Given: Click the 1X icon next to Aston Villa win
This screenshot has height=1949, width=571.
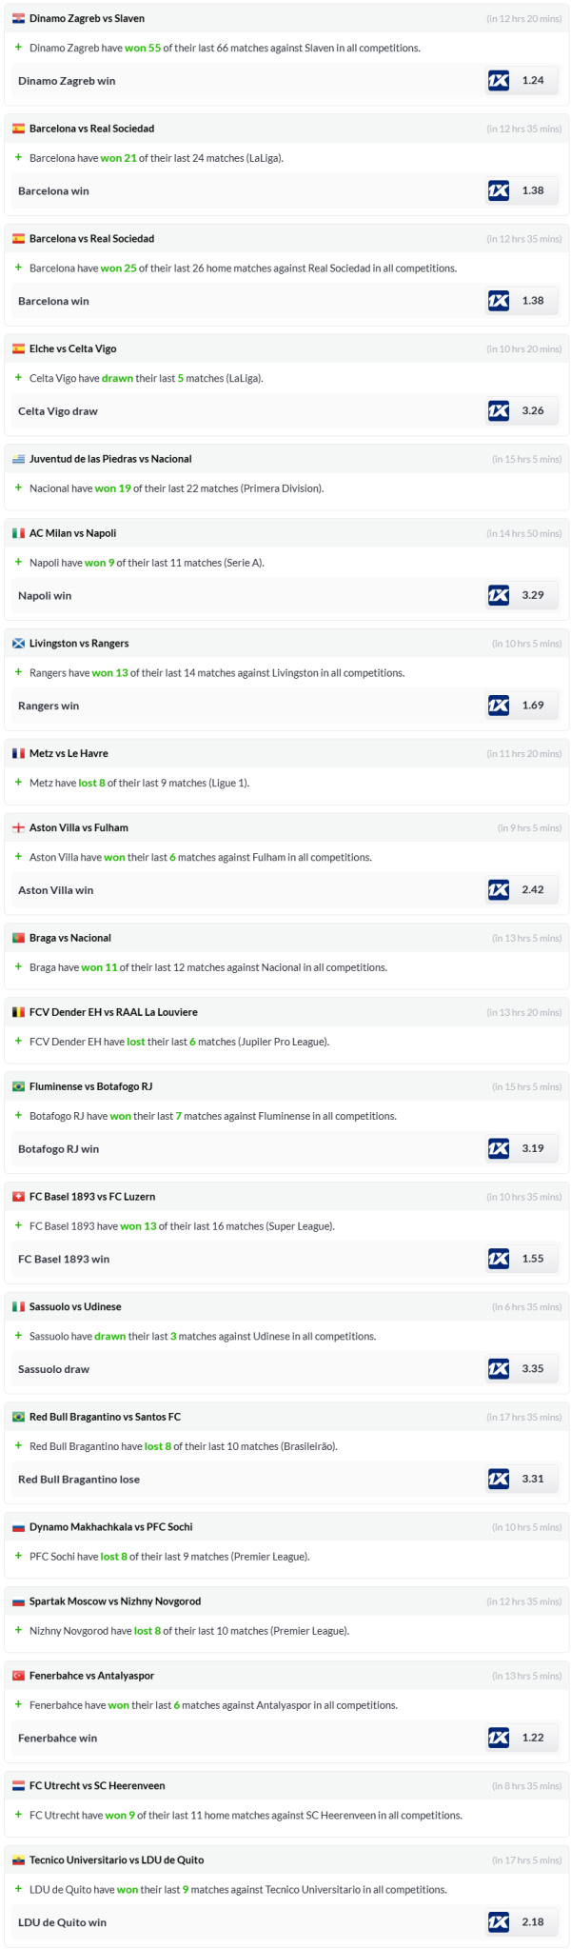Looking at the screenshot, I should (x=499, y=890).
